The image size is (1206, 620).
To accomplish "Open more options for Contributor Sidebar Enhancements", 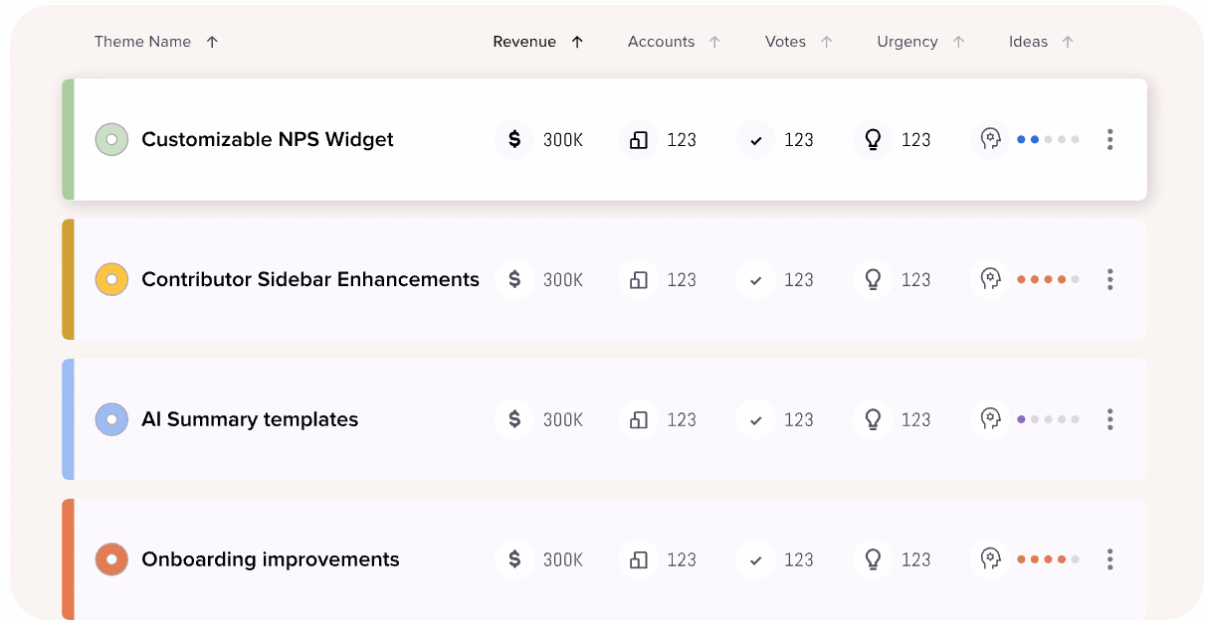I will pyautogui.click(x=1109, y=279).
